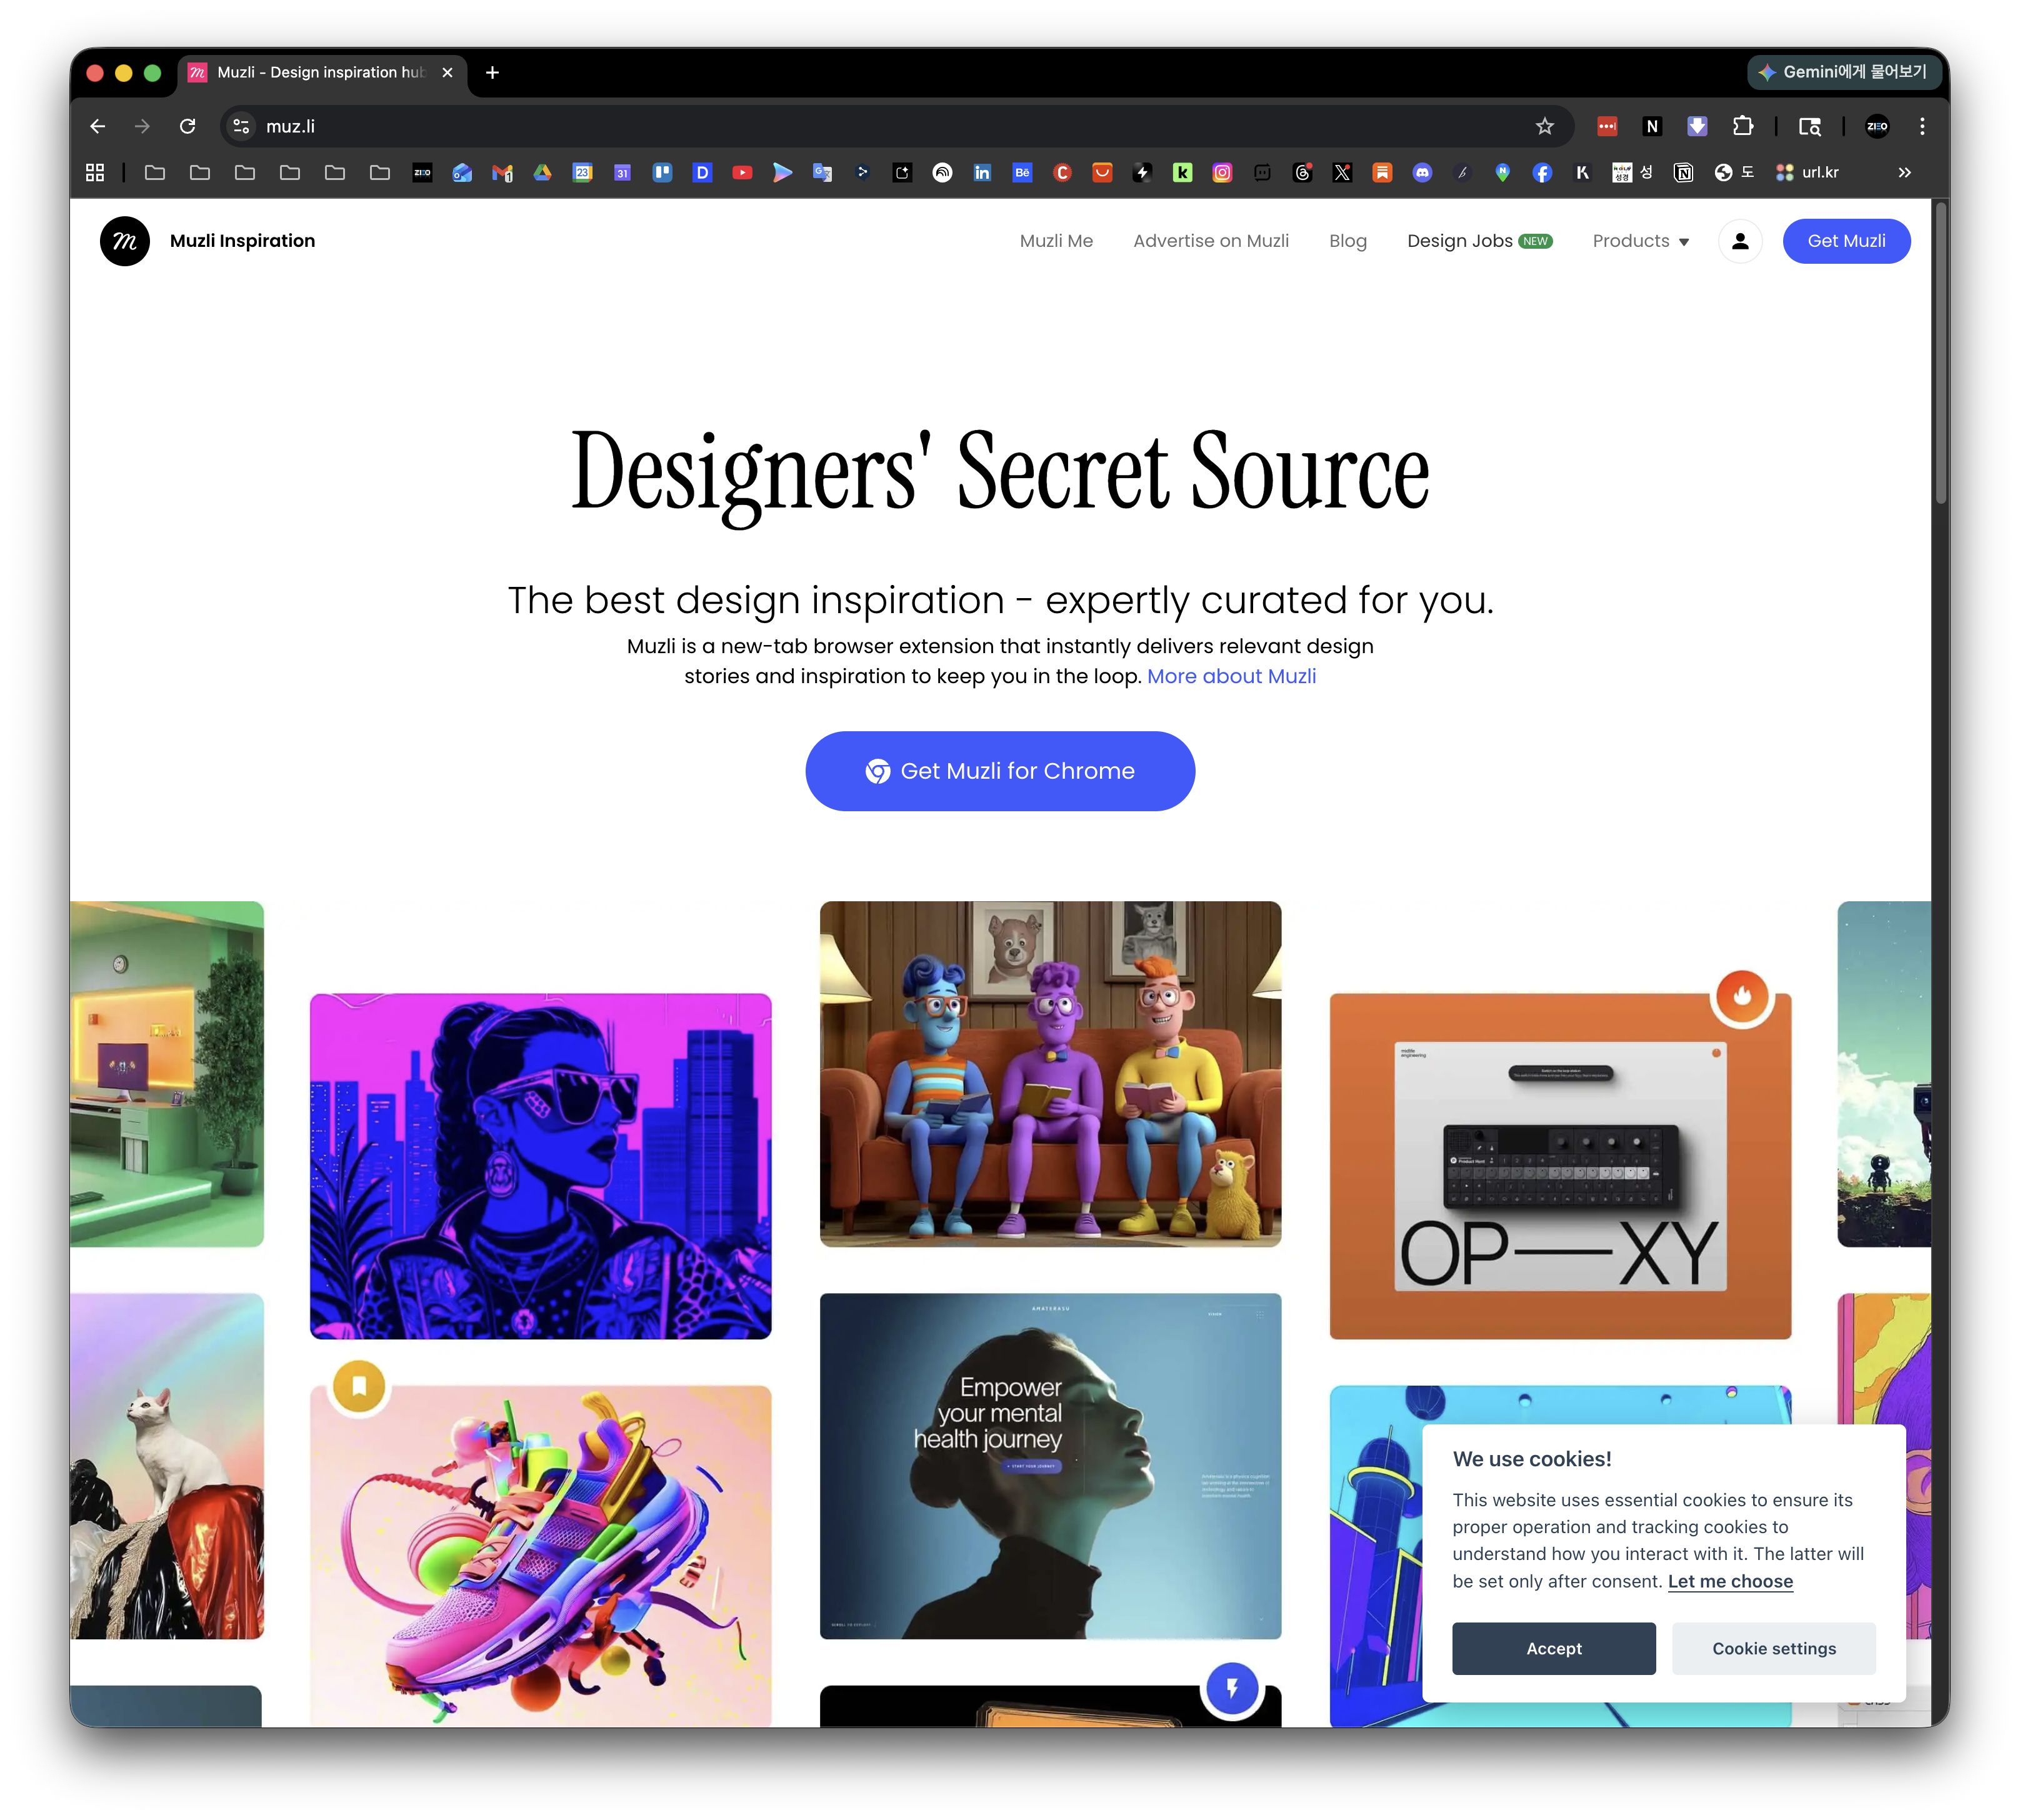Viewport: 2020px width, 1820px height.
Task: Open the Chrome apps grid icon
Action: pyautogui.click(x=95, y=173)
